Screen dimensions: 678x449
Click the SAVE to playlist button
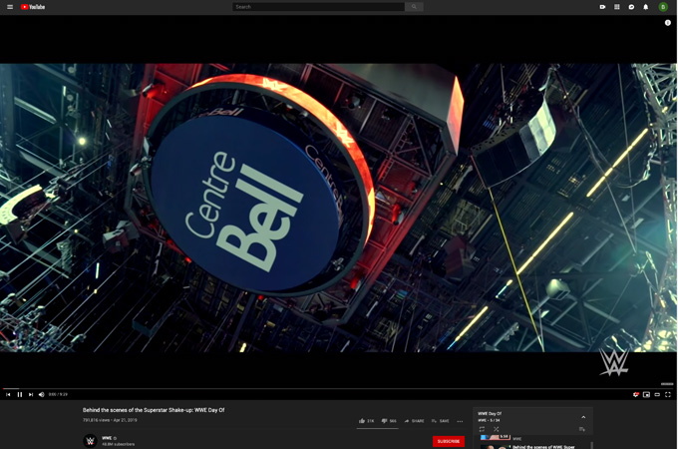440,421
